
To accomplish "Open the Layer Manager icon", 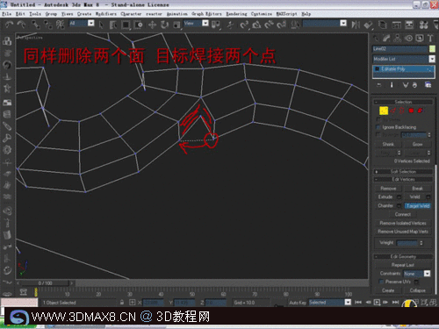I will (x=382, y=25).
